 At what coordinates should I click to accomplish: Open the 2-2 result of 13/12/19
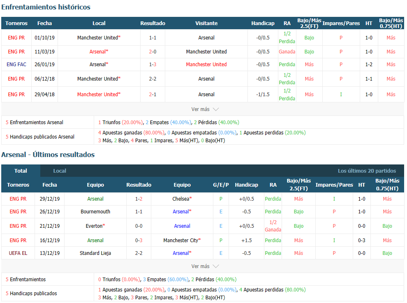(x=139, y=253)
